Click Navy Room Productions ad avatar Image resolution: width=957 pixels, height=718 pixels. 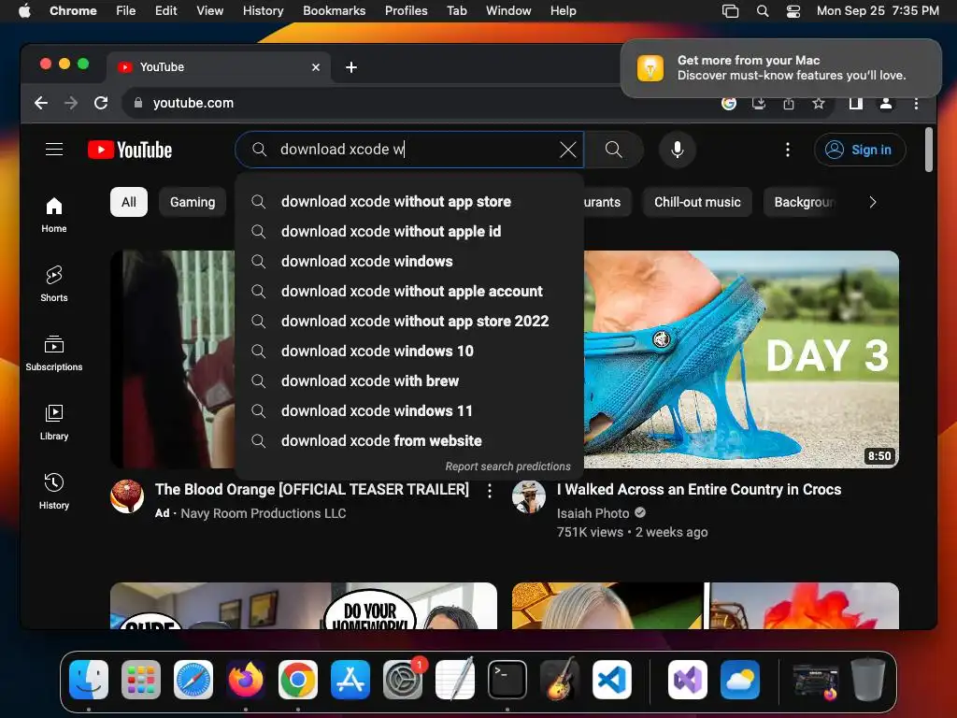click(x=127, y=496)
